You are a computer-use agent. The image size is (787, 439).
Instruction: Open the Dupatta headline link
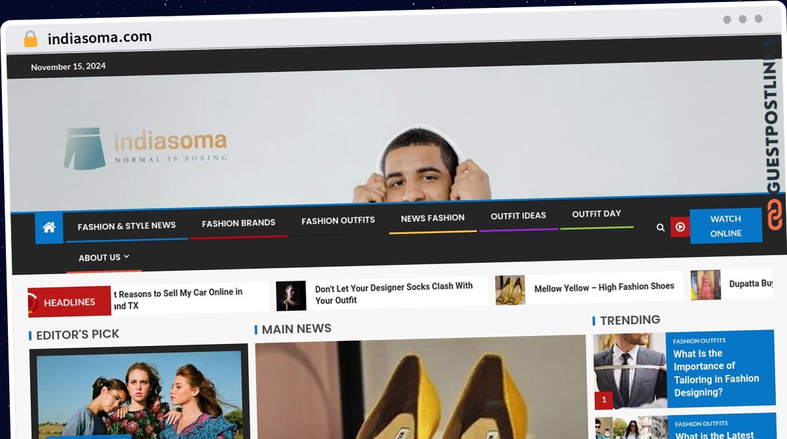click(751, 284)
